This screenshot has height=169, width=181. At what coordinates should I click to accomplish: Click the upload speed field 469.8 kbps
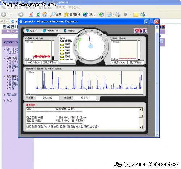pos(119,62)
